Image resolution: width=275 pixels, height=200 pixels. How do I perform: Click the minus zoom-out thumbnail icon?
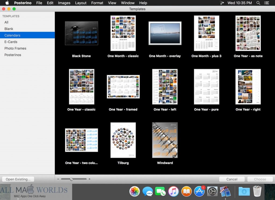58,179
